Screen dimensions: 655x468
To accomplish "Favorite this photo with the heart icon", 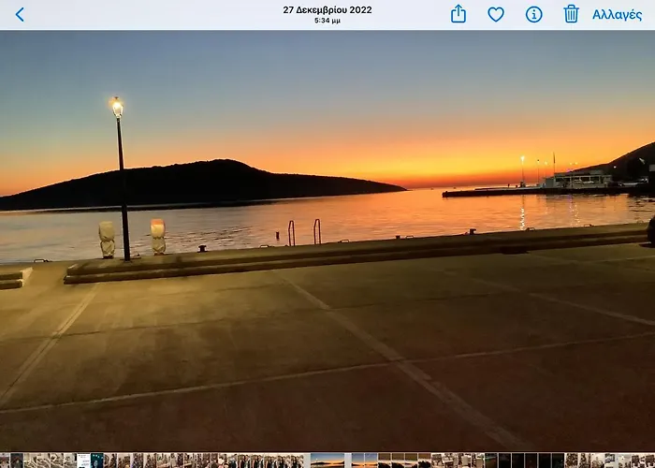I will (496, 14).
